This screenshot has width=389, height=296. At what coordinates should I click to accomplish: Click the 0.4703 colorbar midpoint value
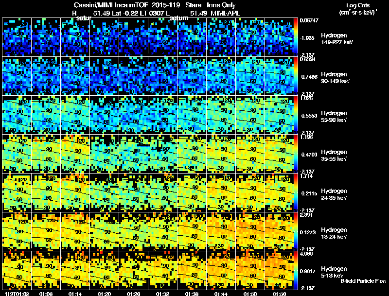coord(309,155)
